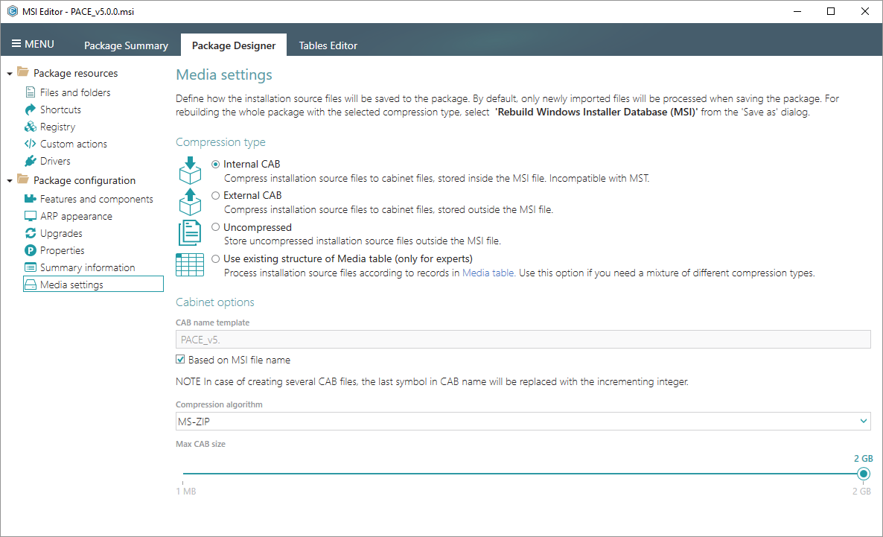Click the Package configuration folder icon
The width and height of the screenshot is (883, 537).
(x=23, y=179)
